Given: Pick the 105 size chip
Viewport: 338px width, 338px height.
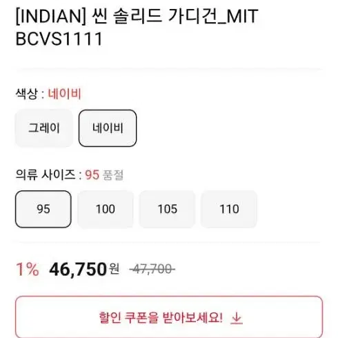Looking at the screenshot, I should pyautogui.click(x=167, y=209).
